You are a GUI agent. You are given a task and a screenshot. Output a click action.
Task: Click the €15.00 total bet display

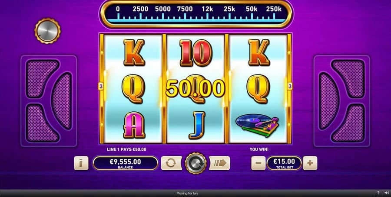pos(284,163)
